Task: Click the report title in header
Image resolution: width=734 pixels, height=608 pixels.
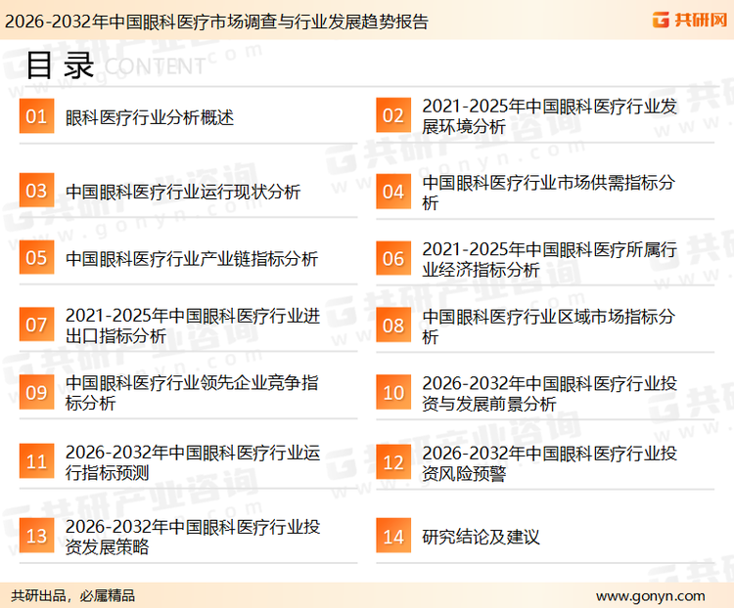Action: tap(216, 21)
